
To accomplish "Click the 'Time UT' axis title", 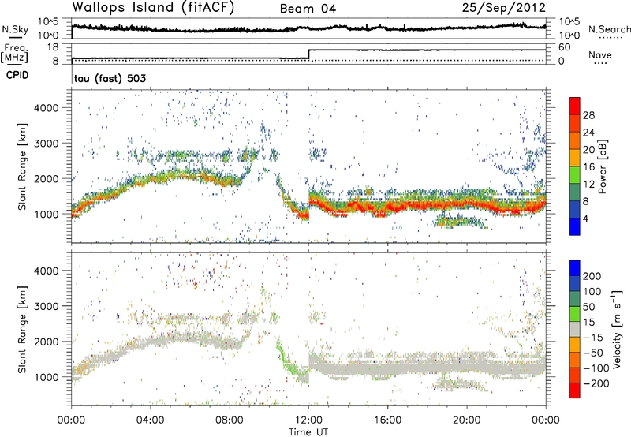I will click(x=308, y=432).
